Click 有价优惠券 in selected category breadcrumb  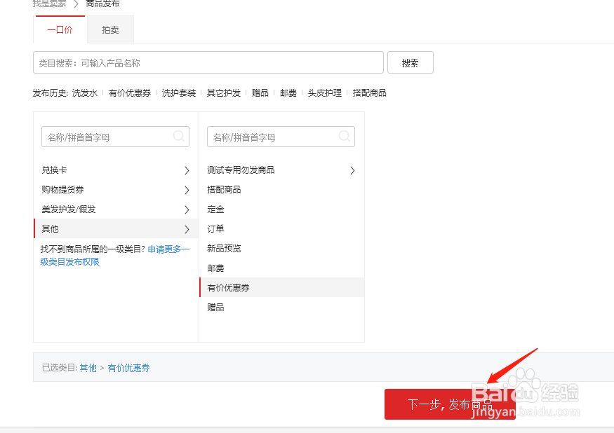[x=129, y=368]
